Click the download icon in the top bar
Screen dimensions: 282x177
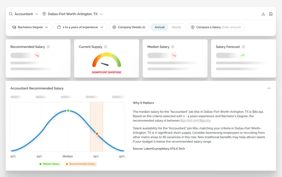(263, 14)
